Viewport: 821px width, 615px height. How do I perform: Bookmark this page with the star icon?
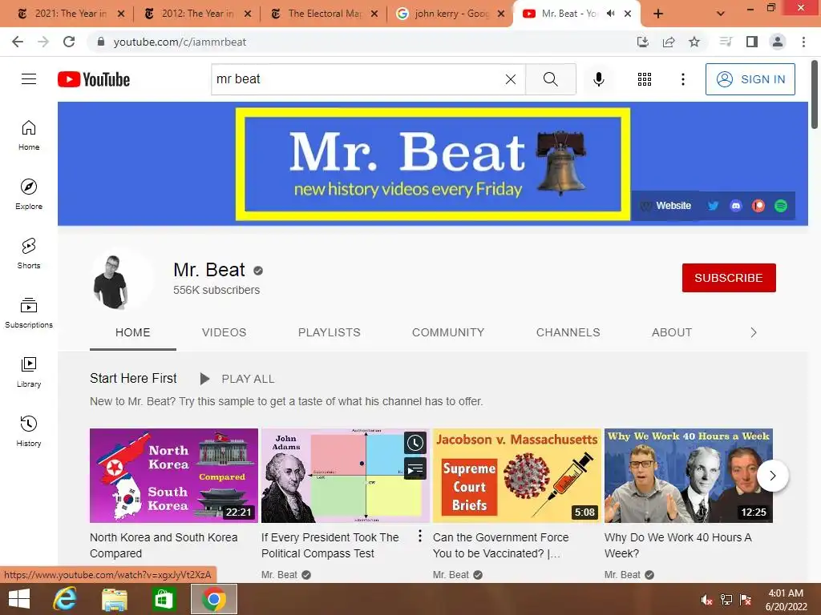point(694,42)
